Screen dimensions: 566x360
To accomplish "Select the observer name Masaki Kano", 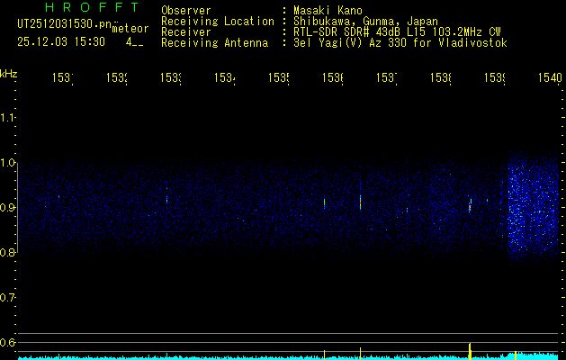I will [x=328, y=11].
